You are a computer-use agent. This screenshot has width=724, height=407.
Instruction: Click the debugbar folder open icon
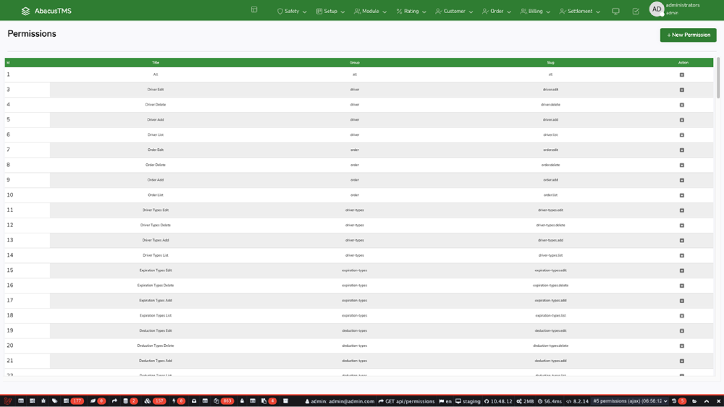click(x=694, y=400)
